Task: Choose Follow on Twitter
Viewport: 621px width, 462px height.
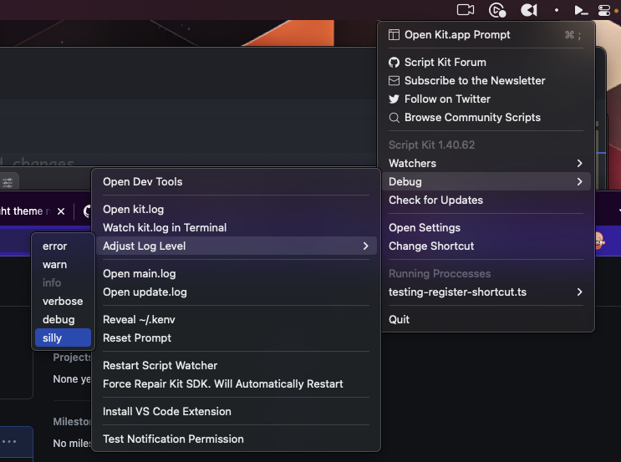Action: click(x=486, y=99)
